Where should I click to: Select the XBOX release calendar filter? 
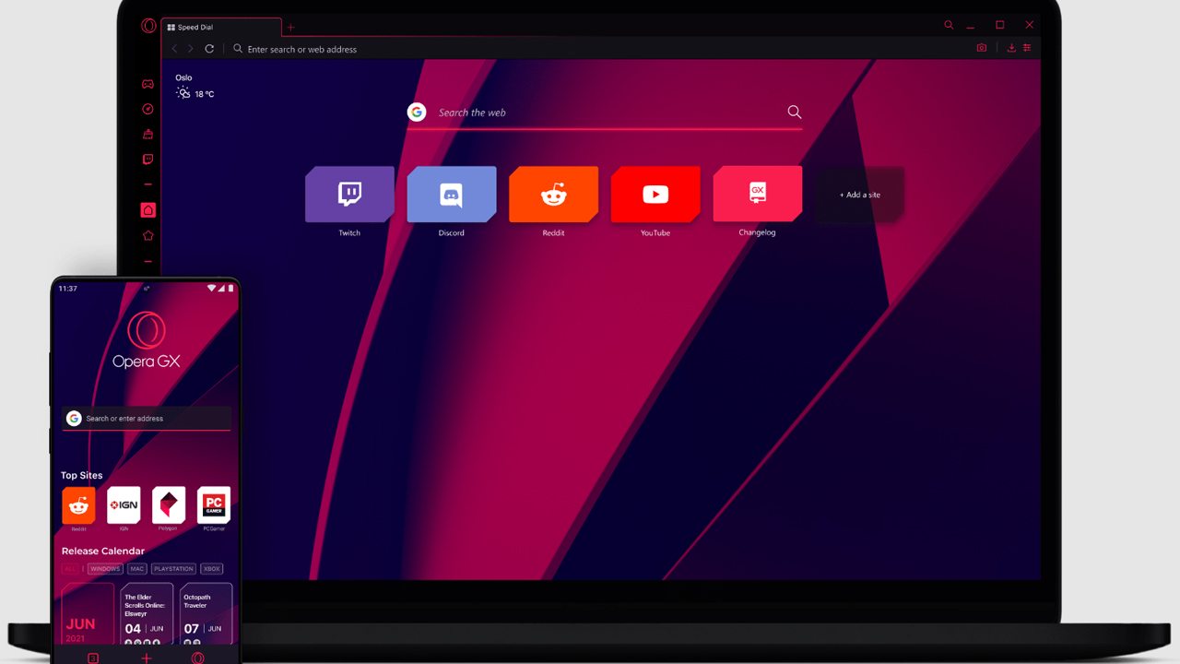(212, 569)
